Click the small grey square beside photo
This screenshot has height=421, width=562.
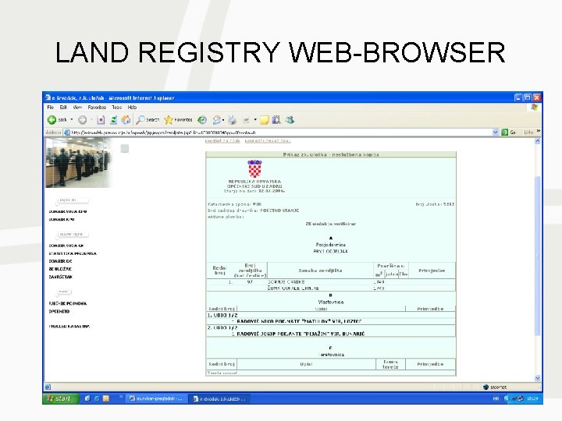[x=125, y=149]
